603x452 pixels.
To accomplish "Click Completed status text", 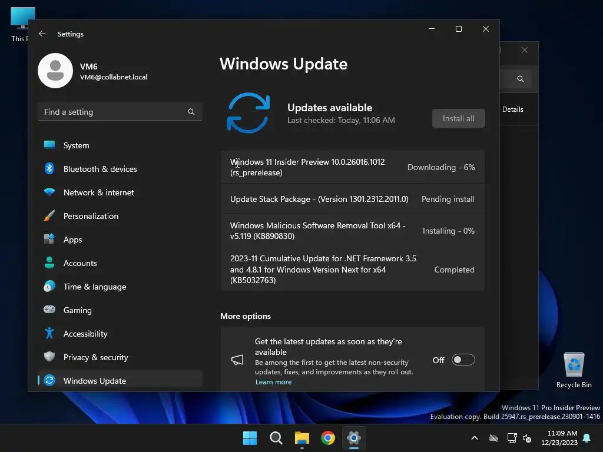I will [x=454, y=270].
